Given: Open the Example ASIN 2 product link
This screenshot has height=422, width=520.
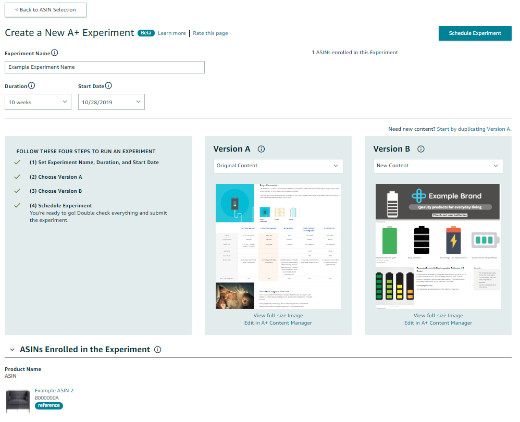Looking at the screenshot, I should [x=54, y=391].
